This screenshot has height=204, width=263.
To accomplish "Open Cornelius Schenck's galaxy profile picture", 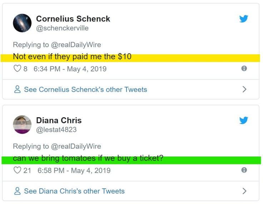I will (23, 23).
